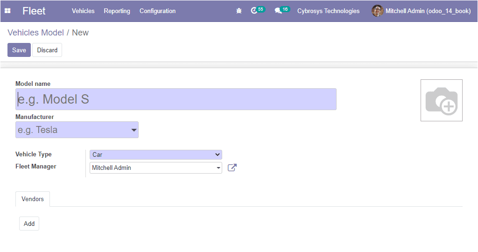
Task: Open activities clock icon with 55 badge
Action: coord(257,10)
